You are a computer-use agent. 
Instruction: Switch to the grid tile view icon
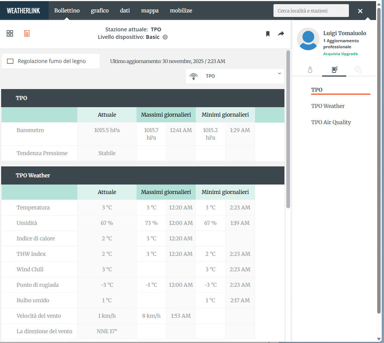pyautogui.click(x=10, y=34)
